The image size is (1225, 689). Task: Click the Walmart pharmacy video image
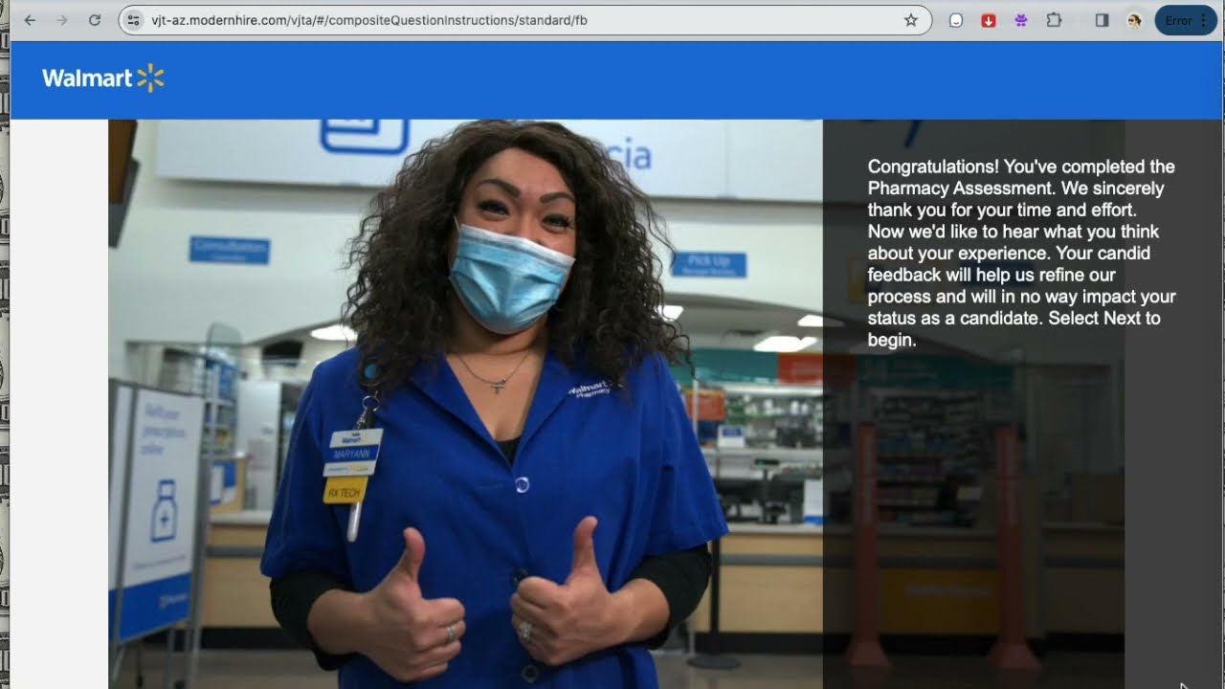coord(465,404)
